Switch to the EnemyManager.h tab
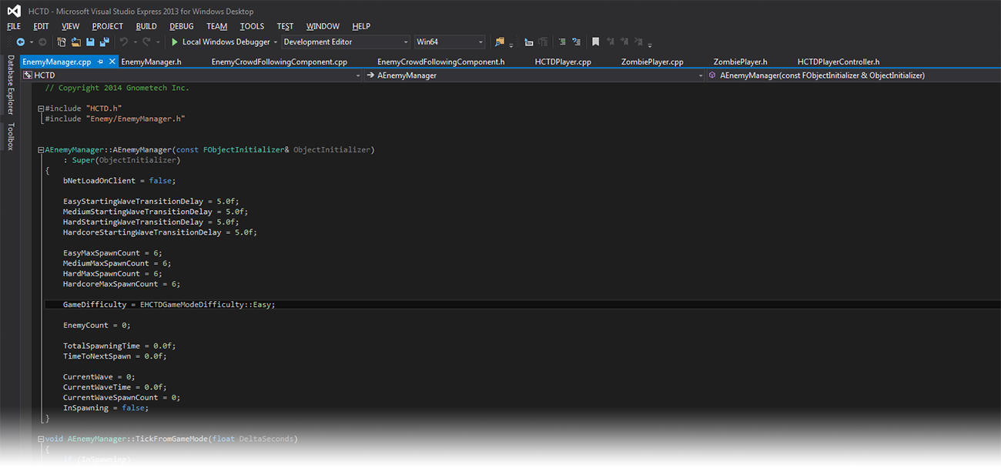 tap(152, 62)
